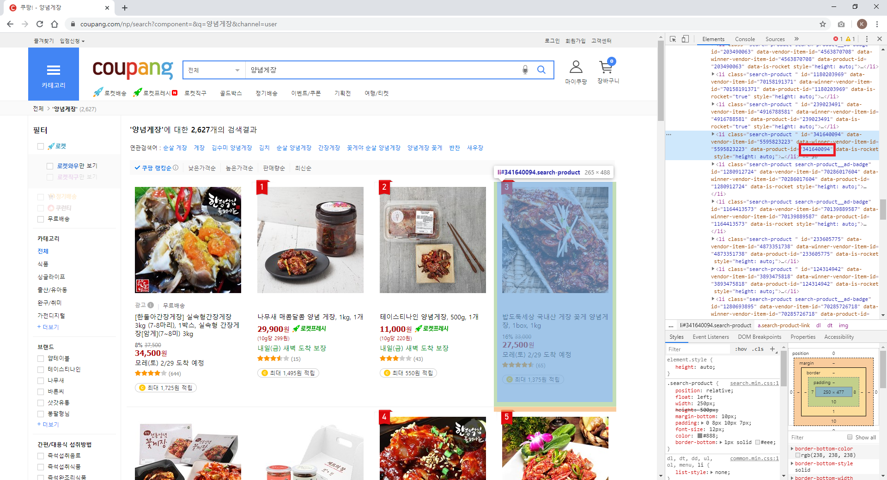Click the #888 color swatch
The image size is (887, 480).
coord(700,436)
